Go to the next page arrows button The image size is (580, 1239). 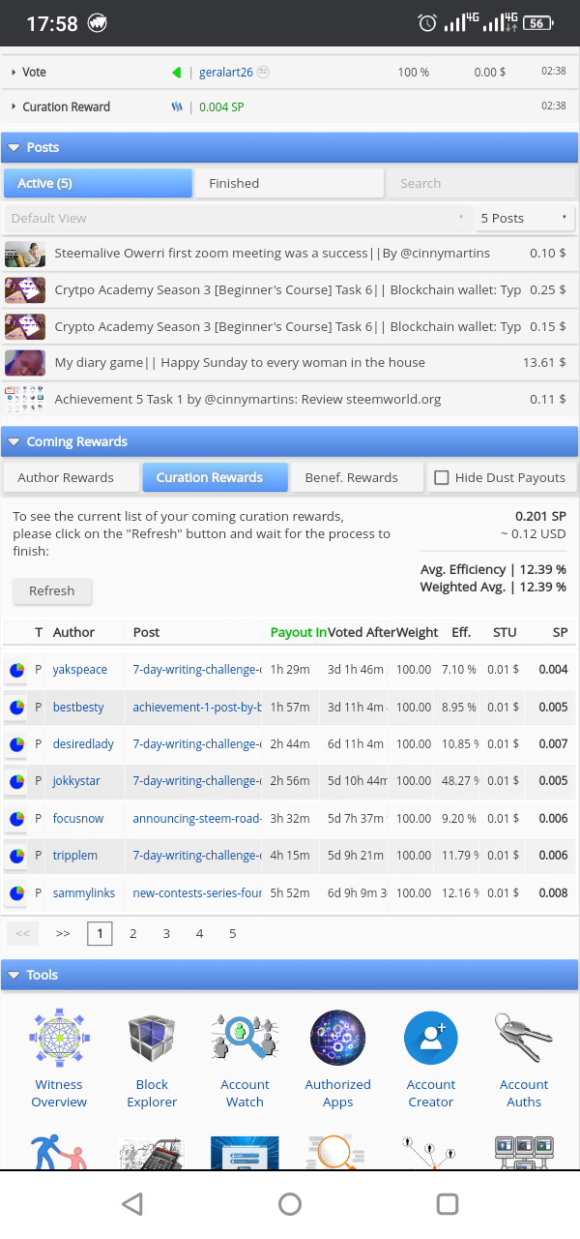point(63,934)
